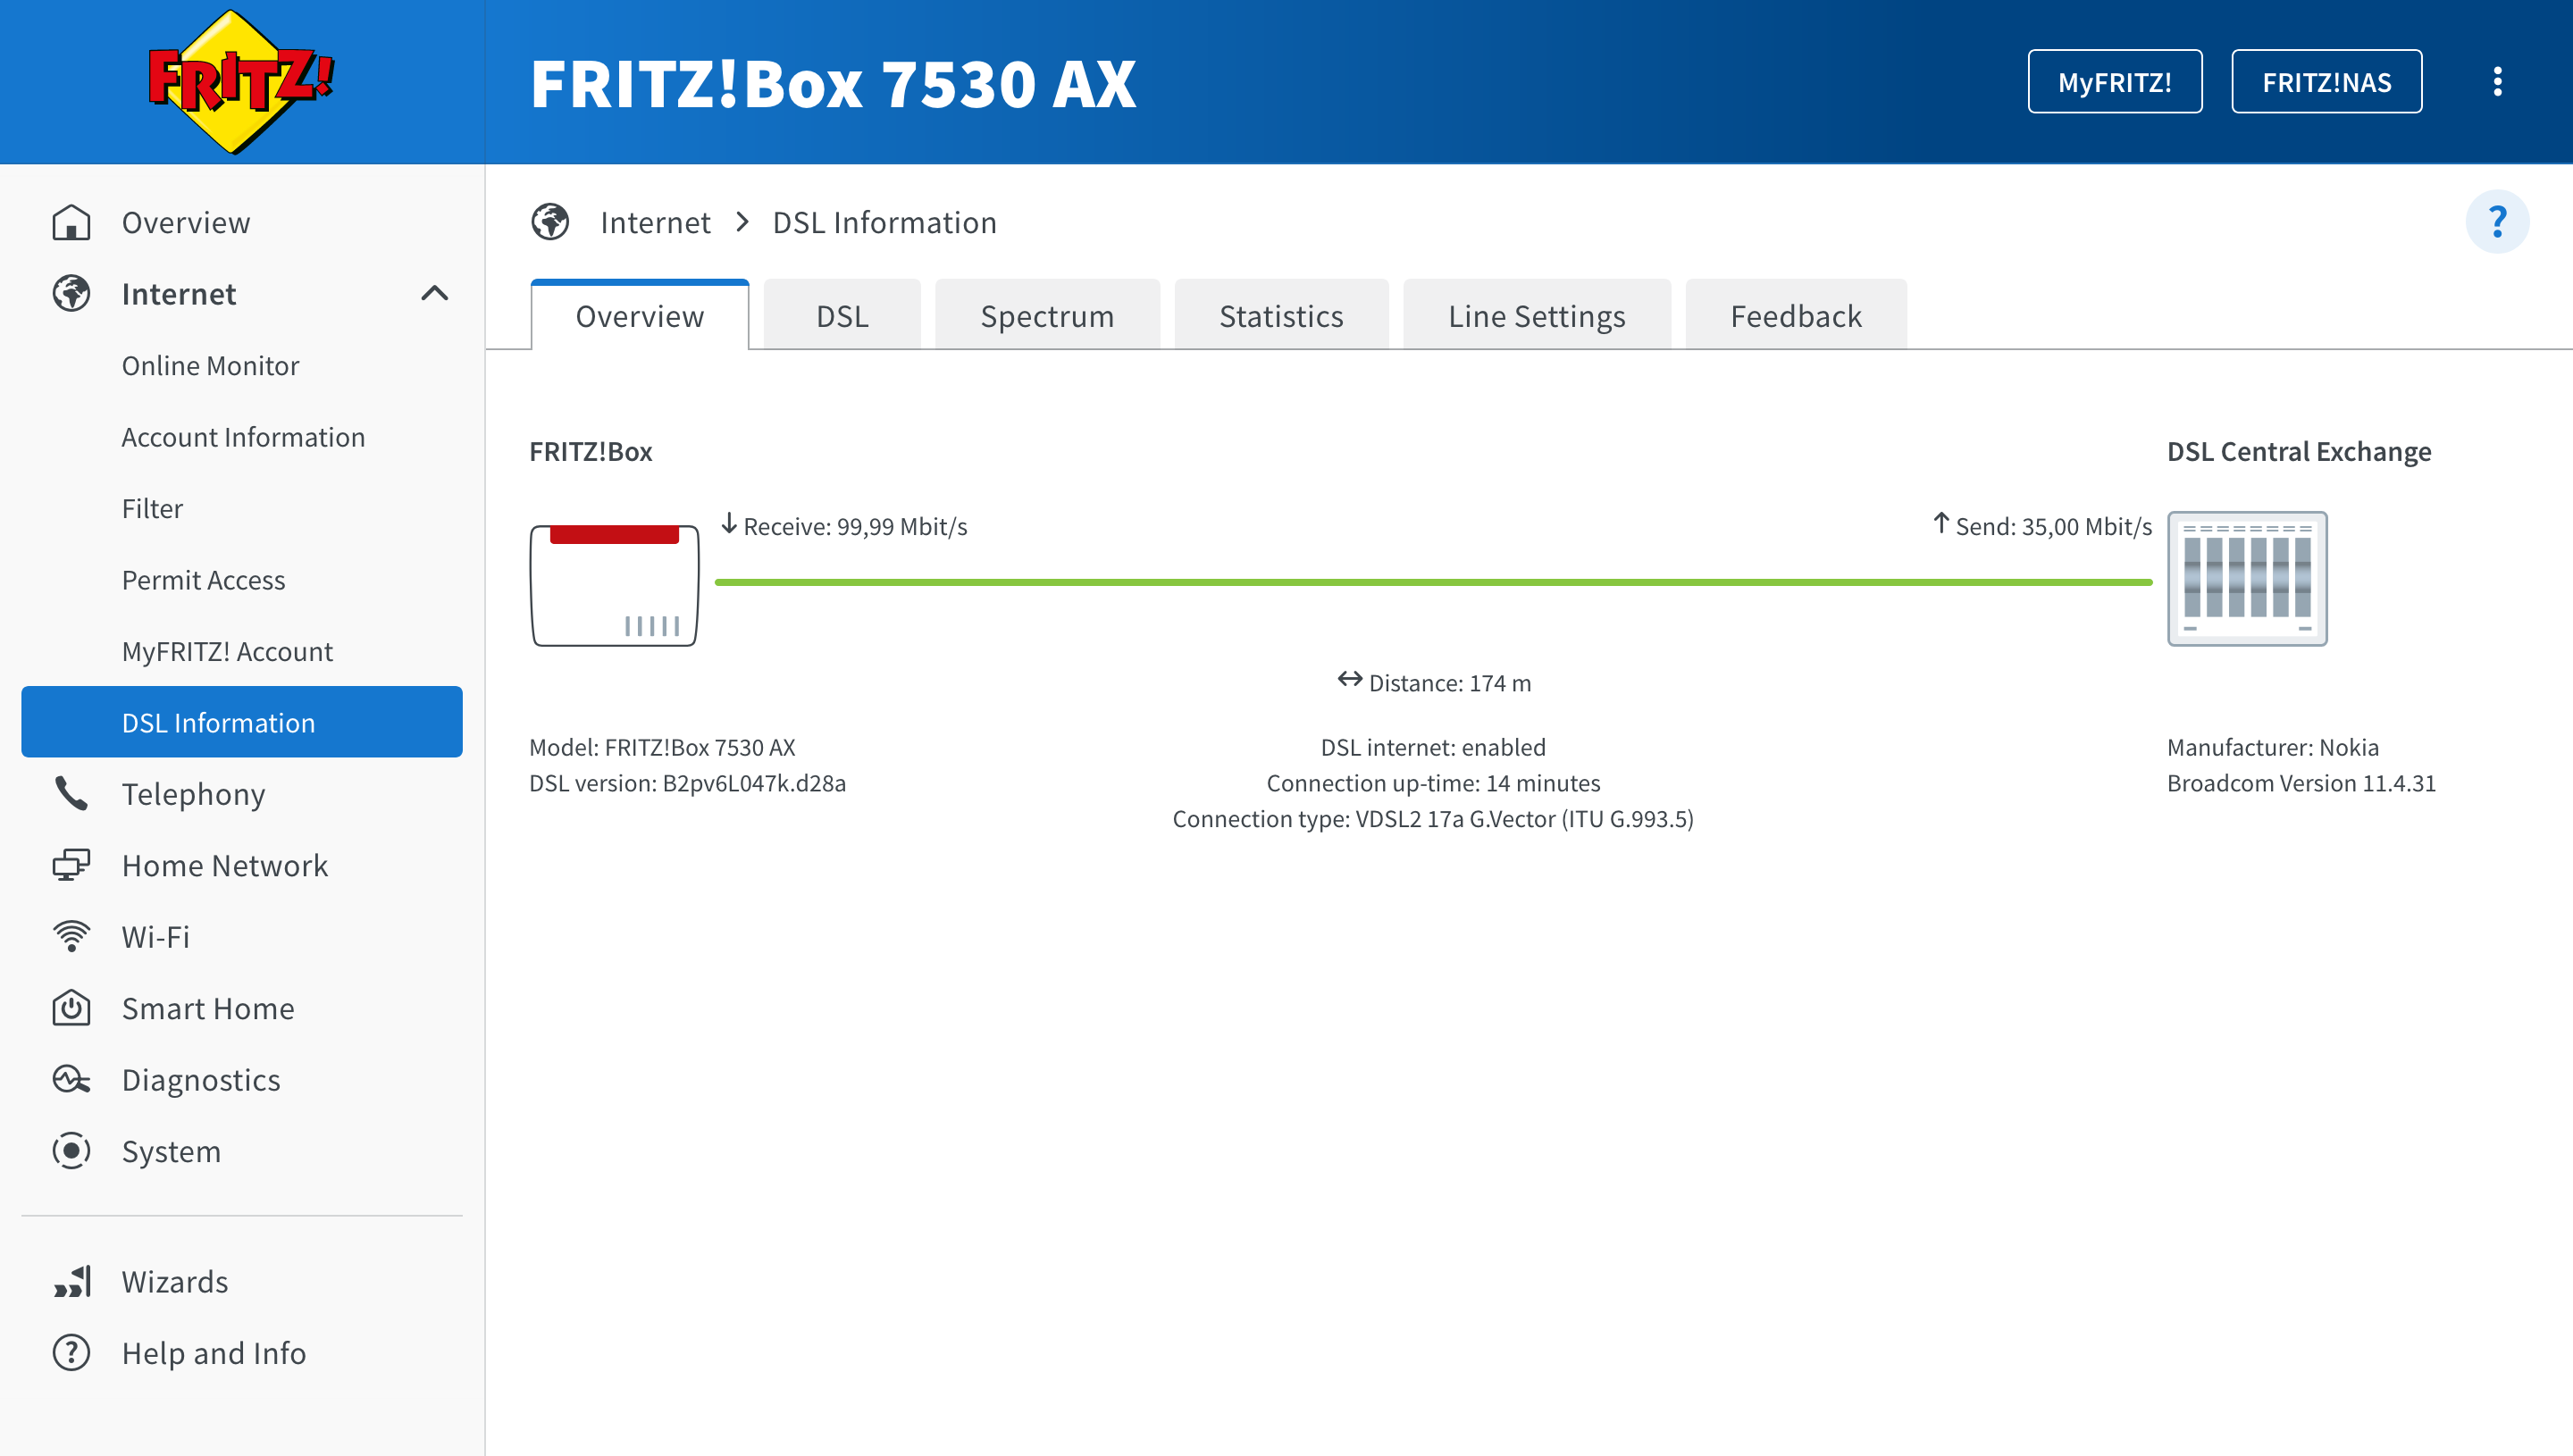Open Online Monitor in sidebar

coord(210,366)
